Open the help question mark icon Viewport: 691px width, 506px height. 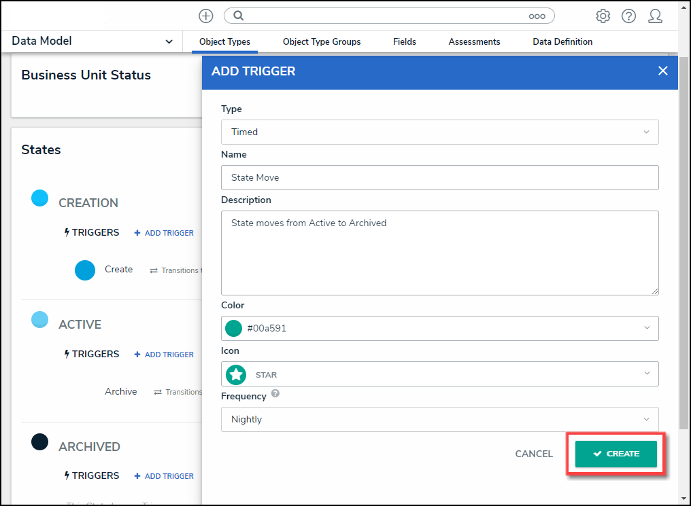point(628,16)
